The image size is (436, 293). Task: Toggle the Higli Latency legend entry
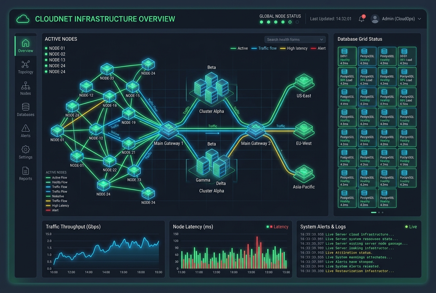[58, 206]
